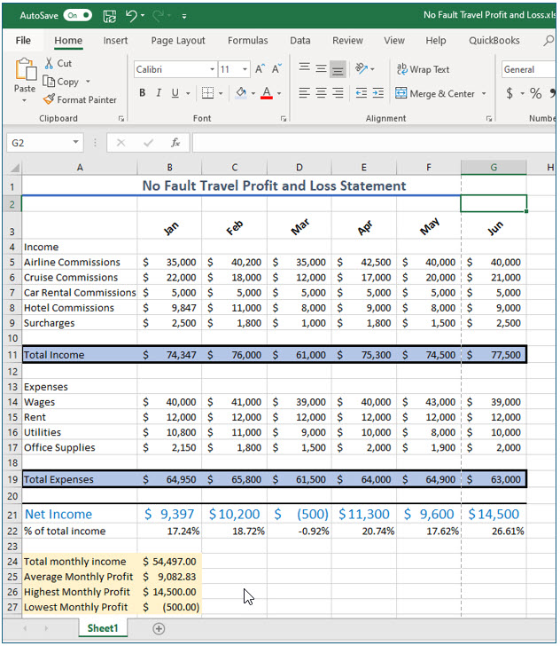Click the Redo arrow icon
The image size is (560, 646).
click(158, 16)
